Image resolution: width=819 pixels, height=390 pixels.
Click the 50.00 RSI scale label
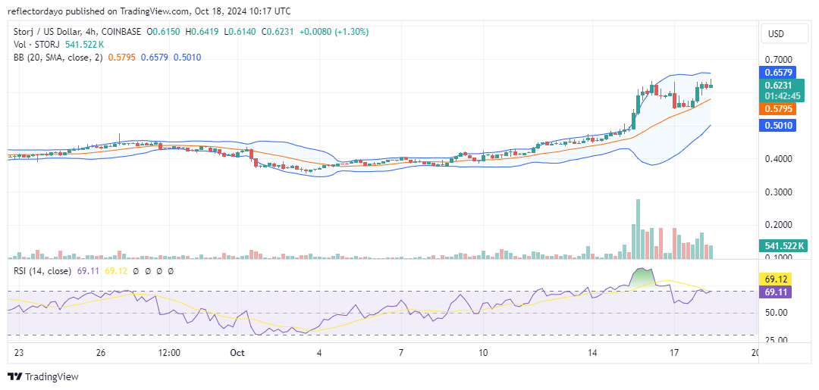pyautogui.click(x=777, y=313)
